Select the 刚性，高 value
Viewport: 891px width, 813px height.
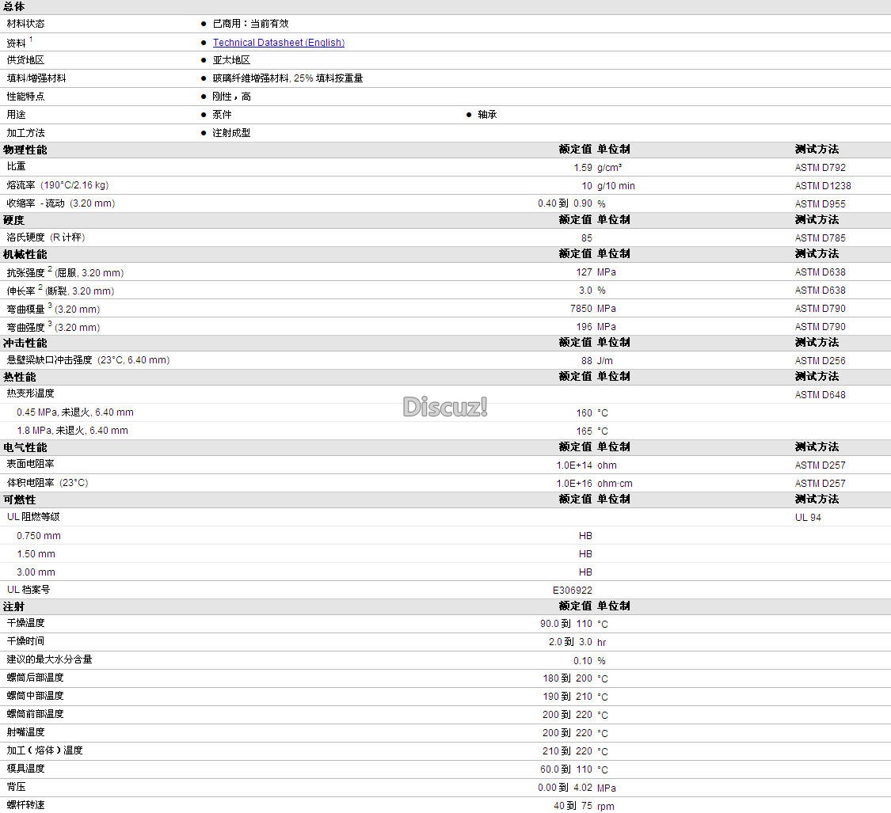pyautogui.click(x=232, y=97)
